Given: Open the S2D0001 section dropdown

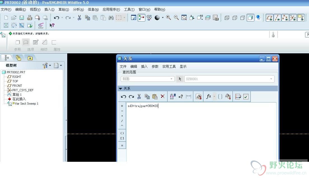Looking at the screenshot, I should pyautogui.click(x=229, y=79).
